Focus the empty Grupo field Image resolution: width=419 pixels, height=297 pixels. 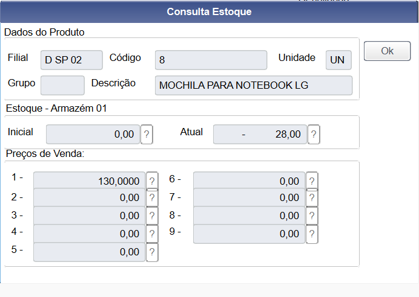click(x=62, y=85)
